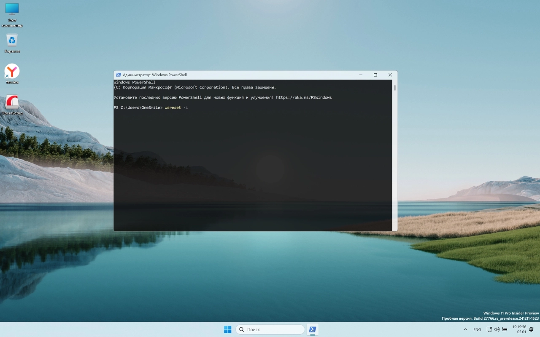The width and height of the screenshot is (540, 337).
Task: Close the PowerShell window
Action: point(390,75)
